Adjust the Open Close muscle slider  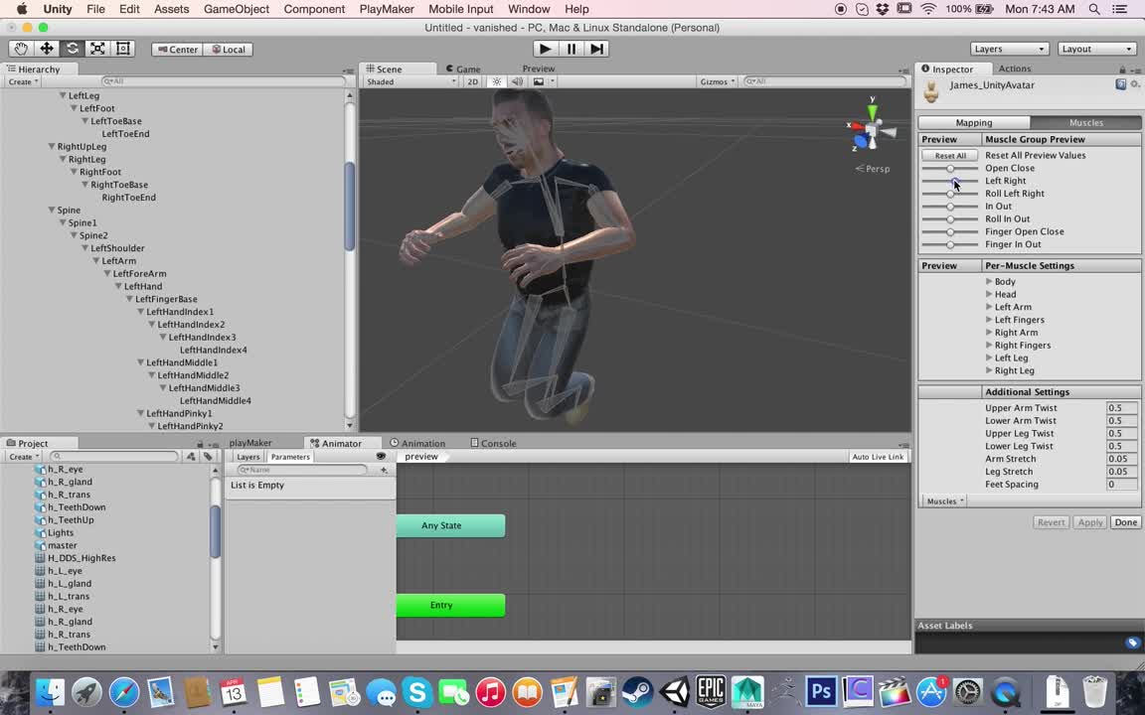(950, 169)
